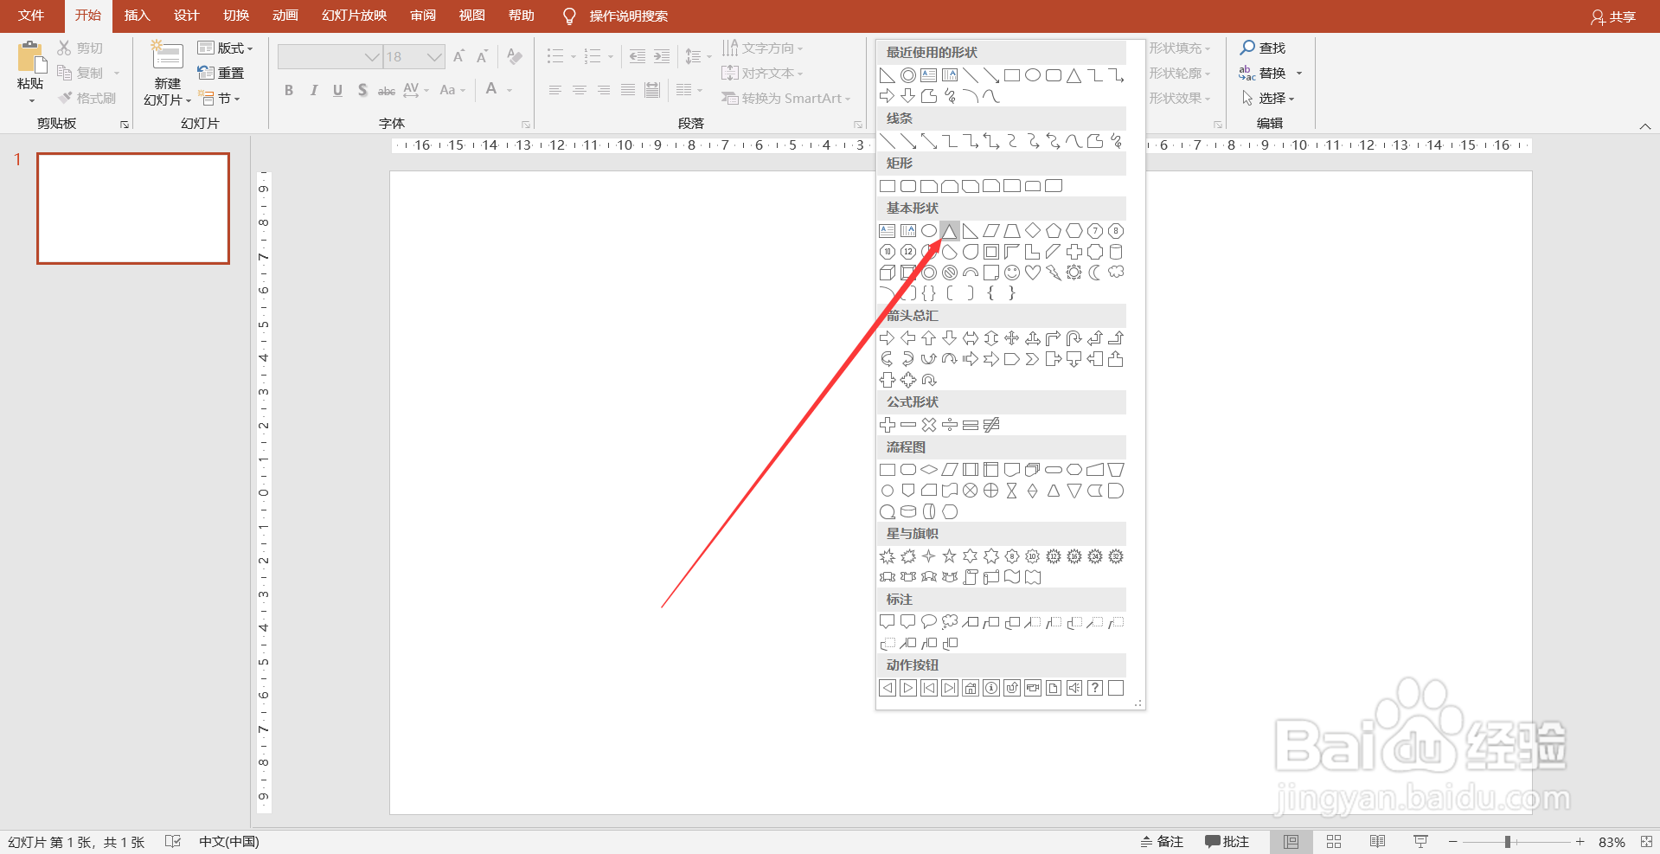Pick the Help question-mark action button

pyautogui.click(x=1094, y=688)
